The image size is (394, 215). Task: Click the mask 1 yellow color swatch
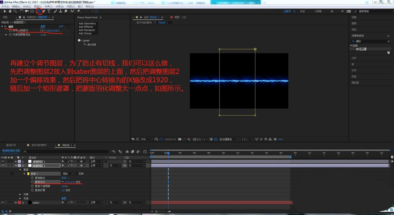click(28, 174)
